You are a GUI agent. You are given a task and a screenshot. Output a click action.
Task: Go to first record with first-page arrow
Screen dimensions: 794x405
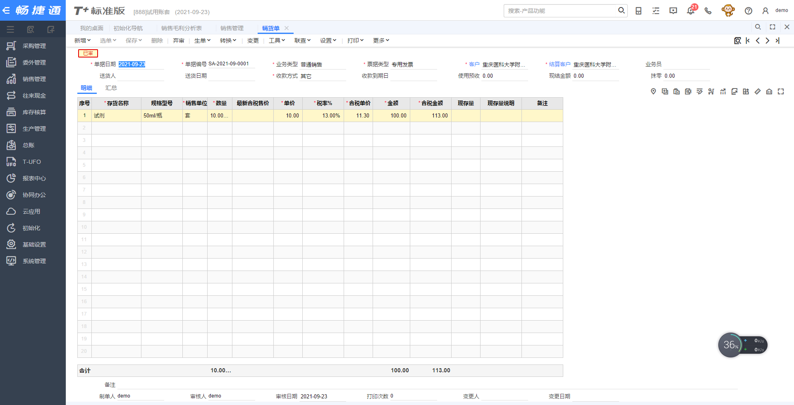tap(748, 41)
